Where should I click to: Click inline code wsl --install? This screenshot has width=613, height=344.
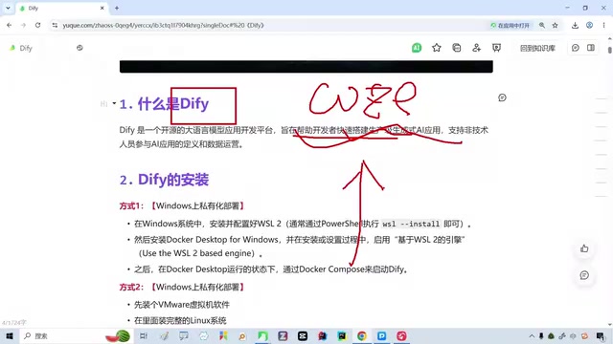click(x=411, y=224)
